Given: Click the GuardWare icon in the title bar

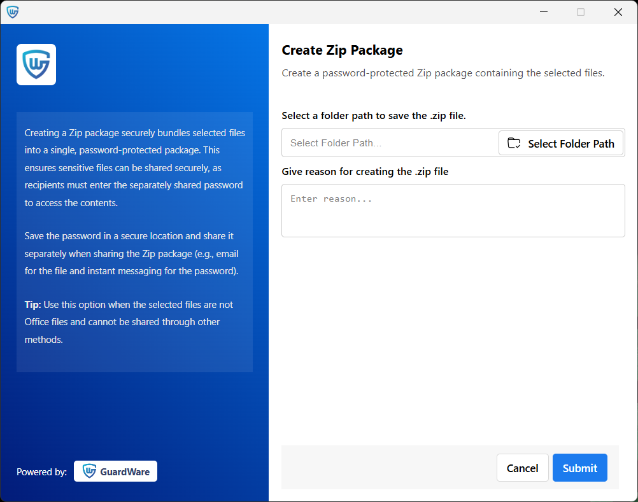Looking at the screenshot, I should [13, 11].
